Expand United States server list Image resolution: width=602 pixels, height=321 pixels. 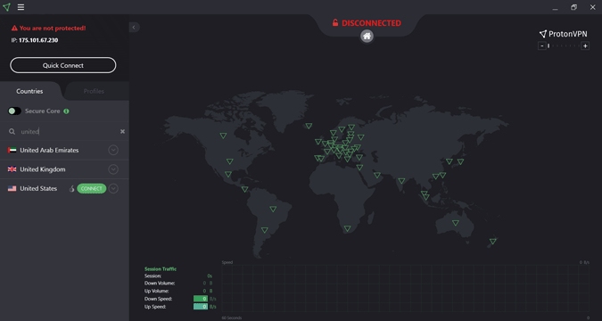pyautogui.click(x=113, y=188)
